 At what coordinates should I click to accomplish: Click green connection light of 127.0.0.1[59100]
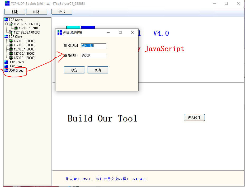pyautogui.click(x=16, y=28)
